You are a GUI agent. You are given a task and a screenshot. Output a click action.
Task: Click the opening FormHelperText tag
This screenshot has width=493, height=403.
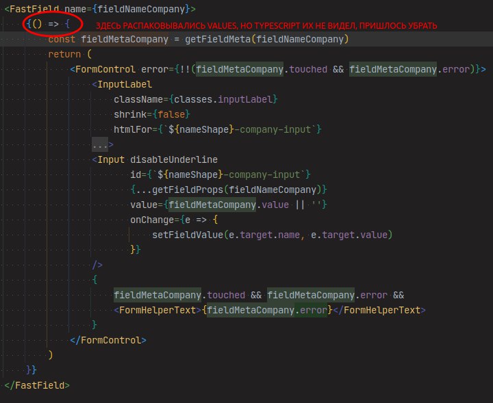point(157,311)
